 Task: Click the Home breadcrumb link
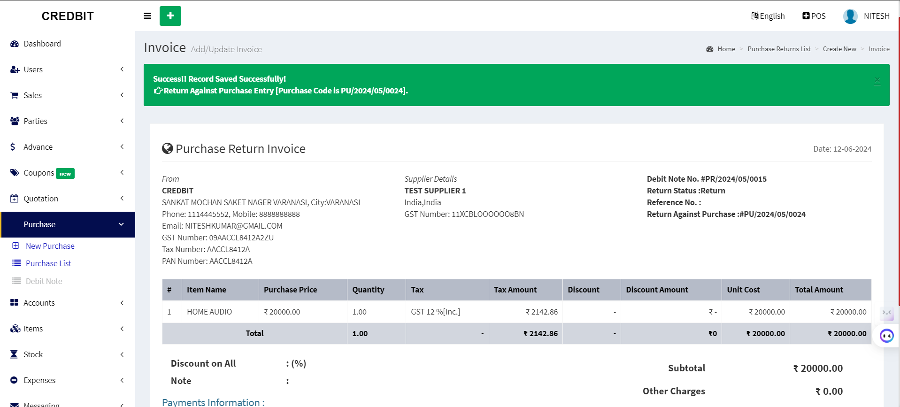pos(726,49)
